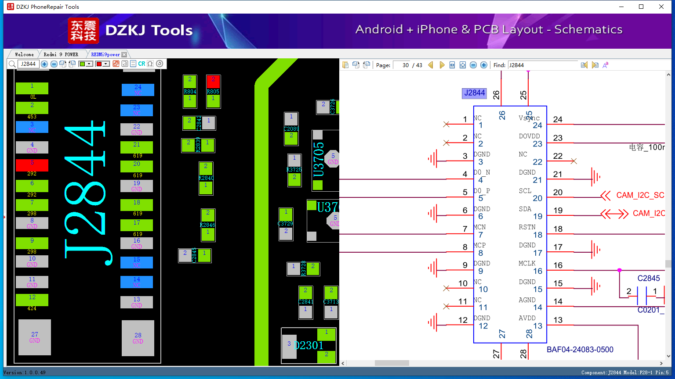Click the Version:1.0.0.49 status bar text
Screen dimensions: 675x379
click(25, 373)
